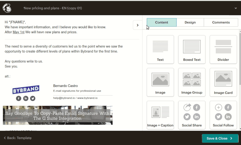The height and width of the screenshot is (145, 241).
Task: Choose the Social Follow block
Action: (223, 115)
